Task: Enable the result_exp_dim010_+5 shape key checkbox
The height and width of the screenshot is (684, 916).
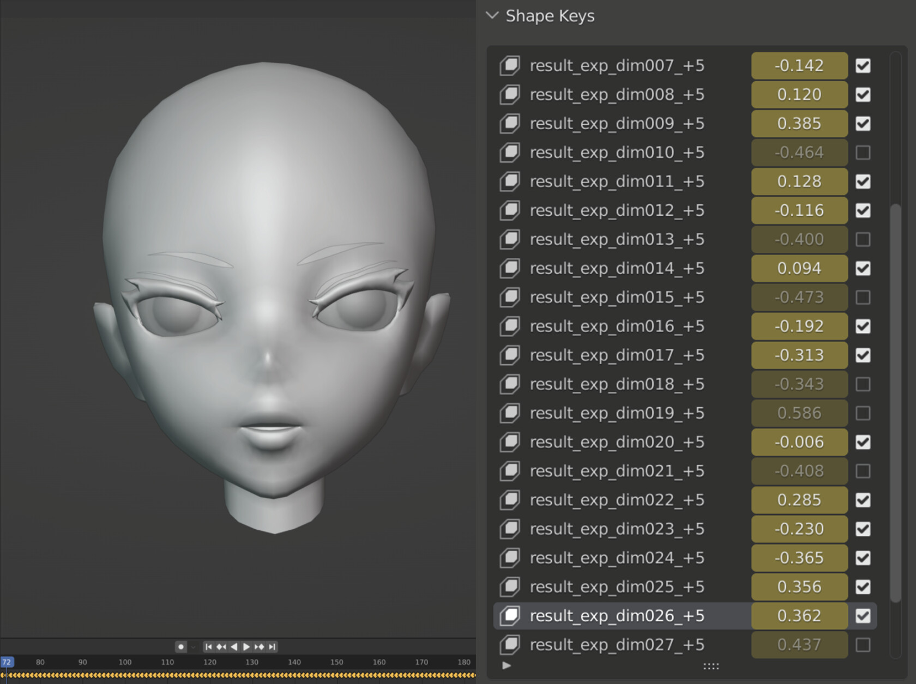Action: (863, 153)
